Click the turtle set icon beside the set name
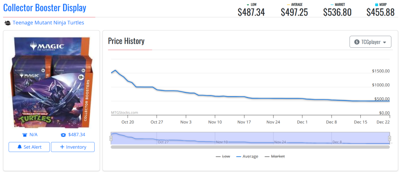 point(7,23)
